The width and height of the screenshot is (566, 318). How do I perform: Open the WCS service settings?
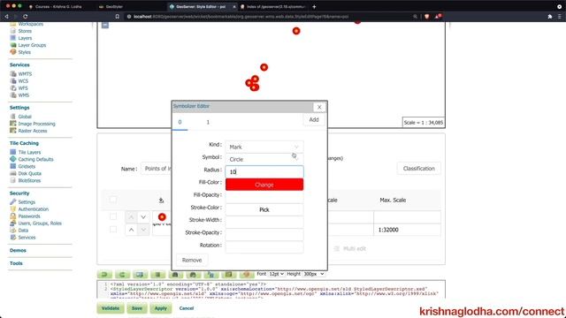[23, 81]
